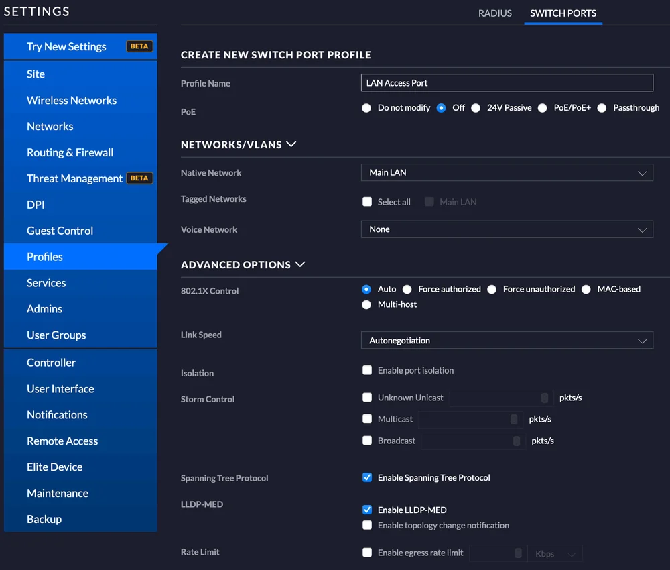Enable port isolation

click(367, 369)
